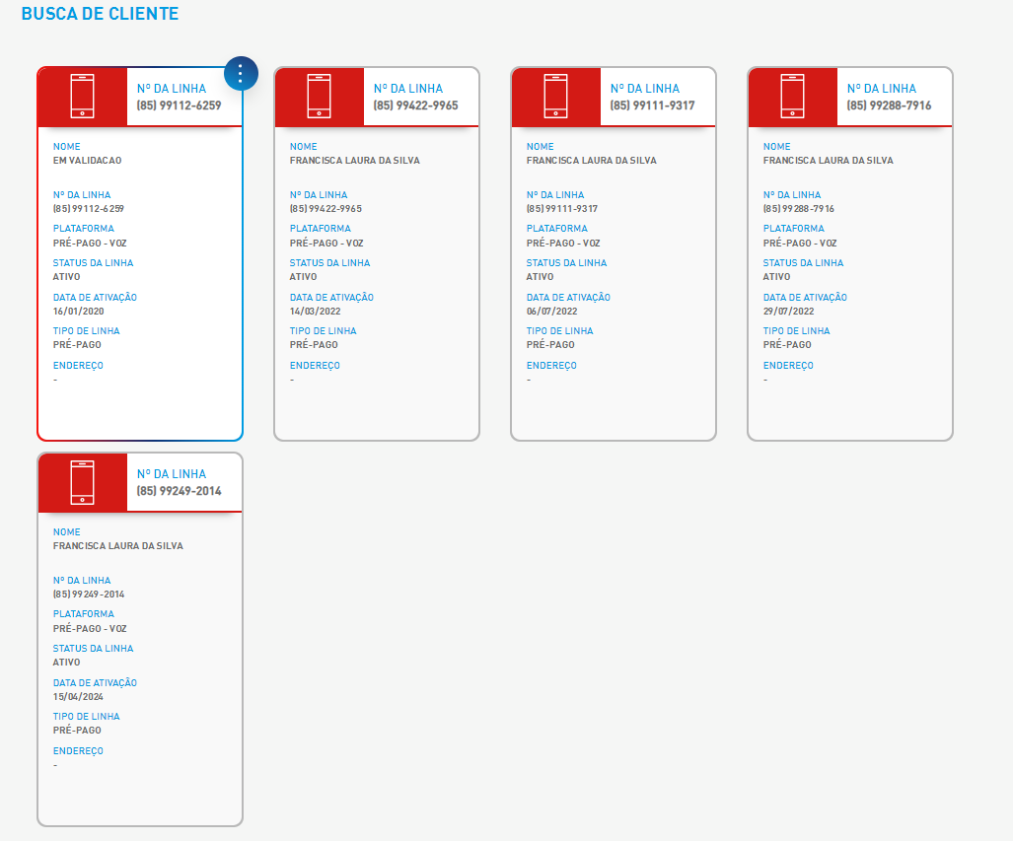Click ATIVO status on card 99422-9965
The height and width of the screenshot is (841, 1013).
point(304,276)
